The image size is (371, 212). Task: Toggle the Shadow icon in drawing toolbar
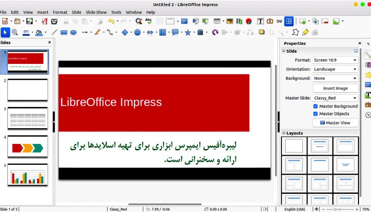click(x=262, y=32)
